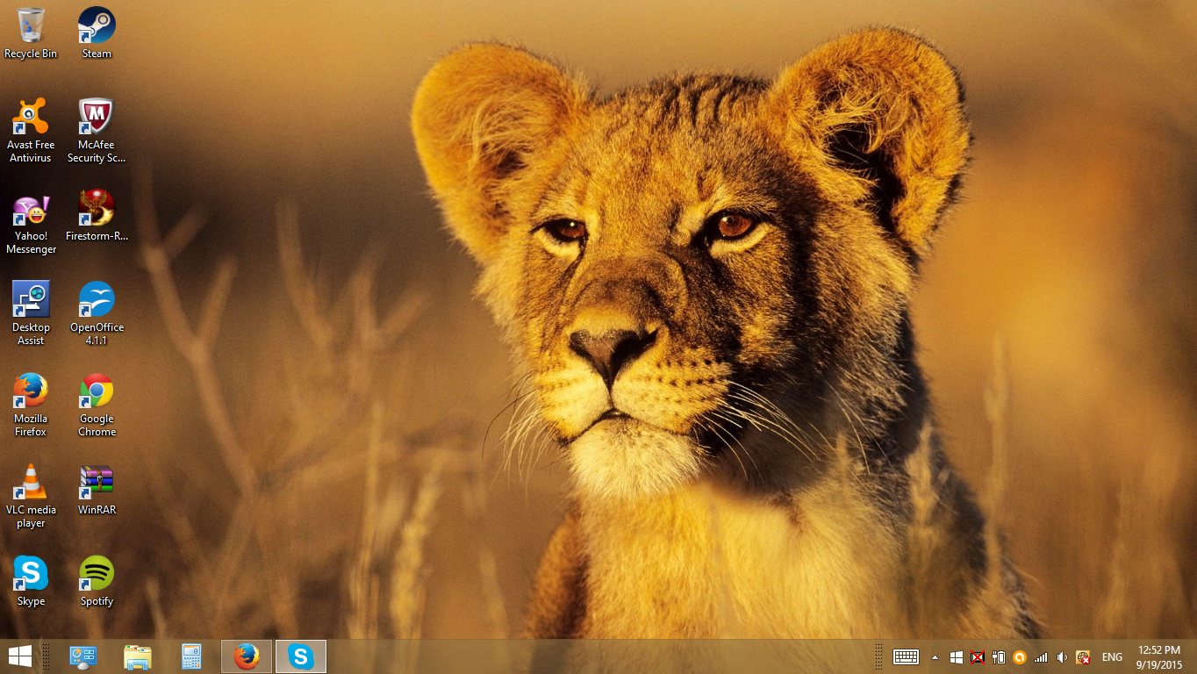Expand the hidden system tray icons arrow

point(935,657)
